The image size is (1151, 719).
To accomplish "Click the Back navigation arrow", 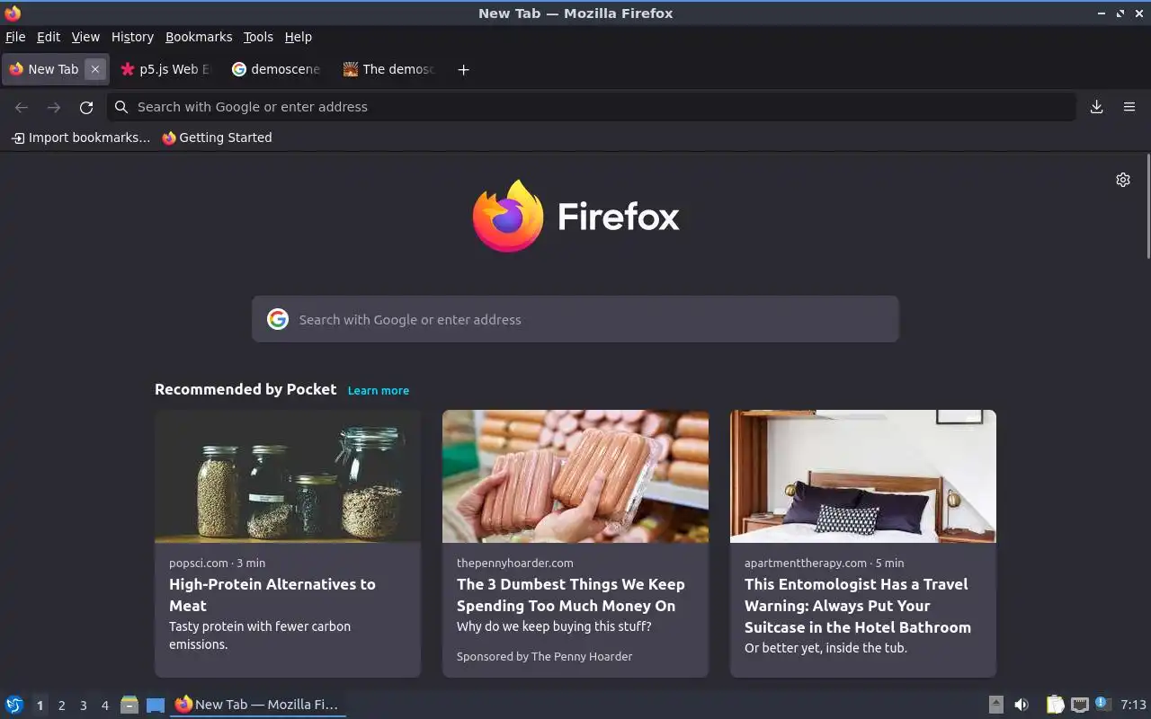I will click(x=22, y=107).
